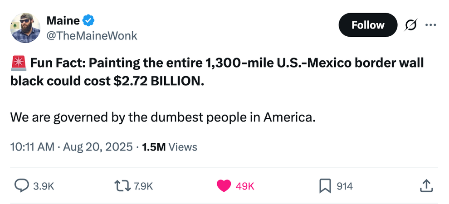Image resolution: width=449 pixels, height=204 pixels.
Task: Toggle the bookmark icon
Action: [x=325, y=185]
